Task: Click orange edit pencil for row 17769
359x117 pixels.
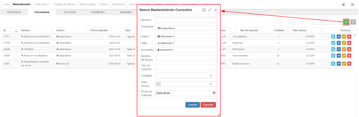Action: (x=344, y=43)
